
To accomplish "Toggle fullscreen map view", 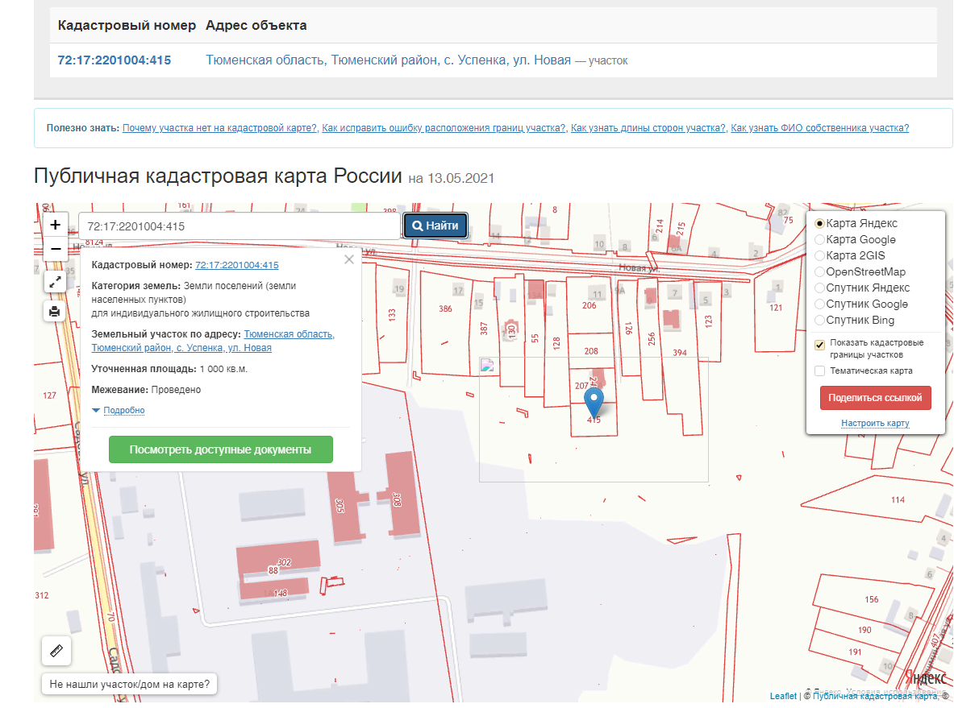I will pos(55,282).
